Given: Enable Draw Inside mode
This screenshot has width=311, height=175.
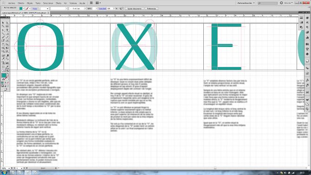Looking at the screenshot, I should (8, 86).
